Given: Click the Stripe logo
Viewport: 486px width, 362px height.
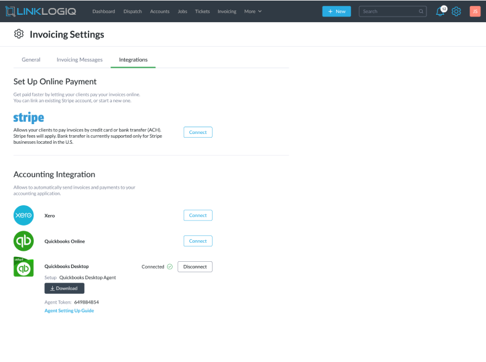Looking at the screenshot, I should click(28, 118).
